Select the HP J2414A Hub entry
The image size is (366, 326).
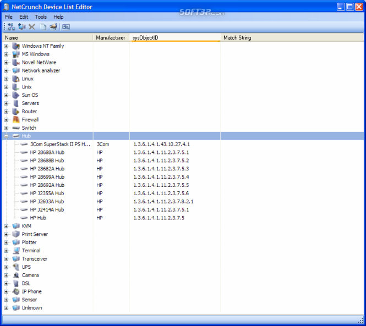click(x=47, y=209)
